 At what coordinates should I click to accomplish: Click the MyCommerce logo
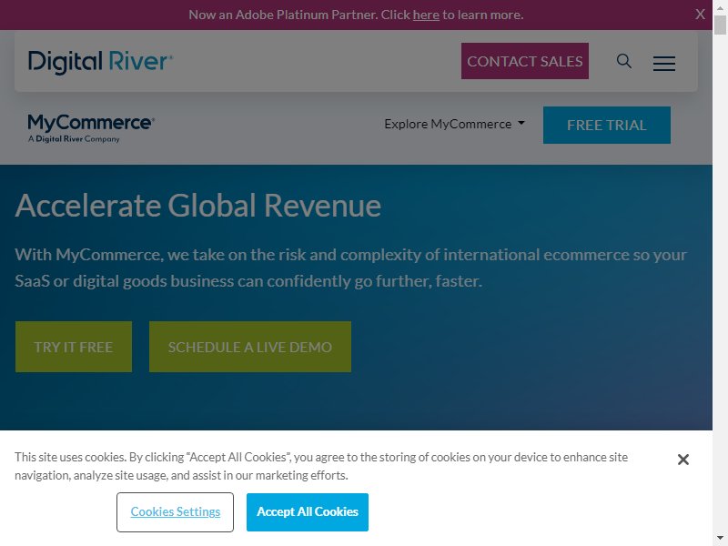91,128
